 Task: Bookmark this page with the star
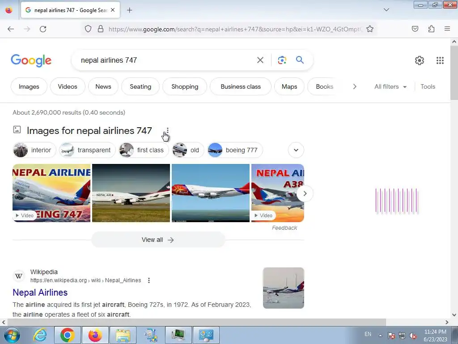370,29
